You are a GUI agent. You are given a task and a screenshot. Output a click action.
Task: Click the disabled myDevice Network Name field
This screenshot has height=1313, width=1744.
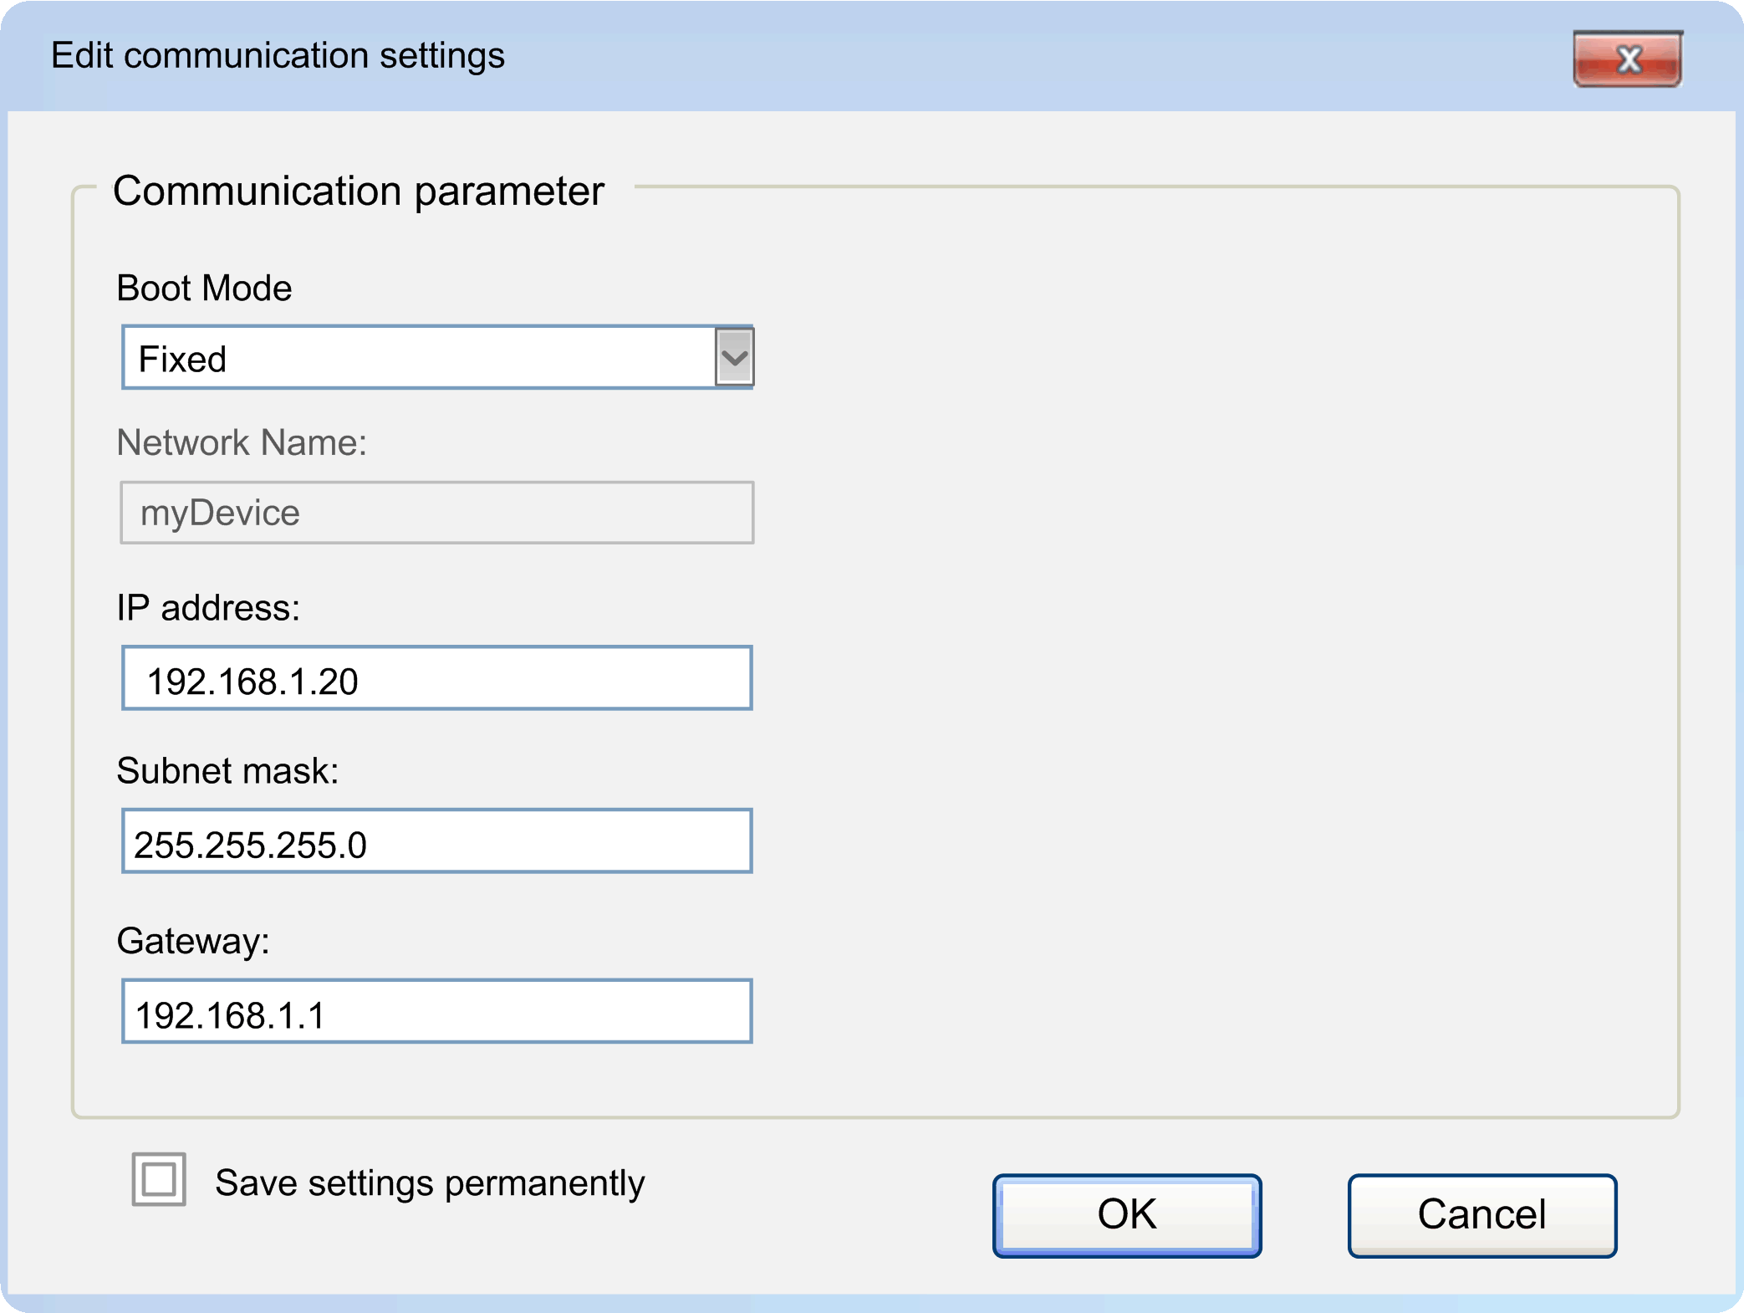pyautogui.click(x=437, y=513)
